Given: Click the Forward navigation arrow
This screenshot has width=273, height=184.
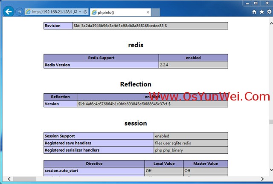Looking at the screenshot, I should [19, 12].
